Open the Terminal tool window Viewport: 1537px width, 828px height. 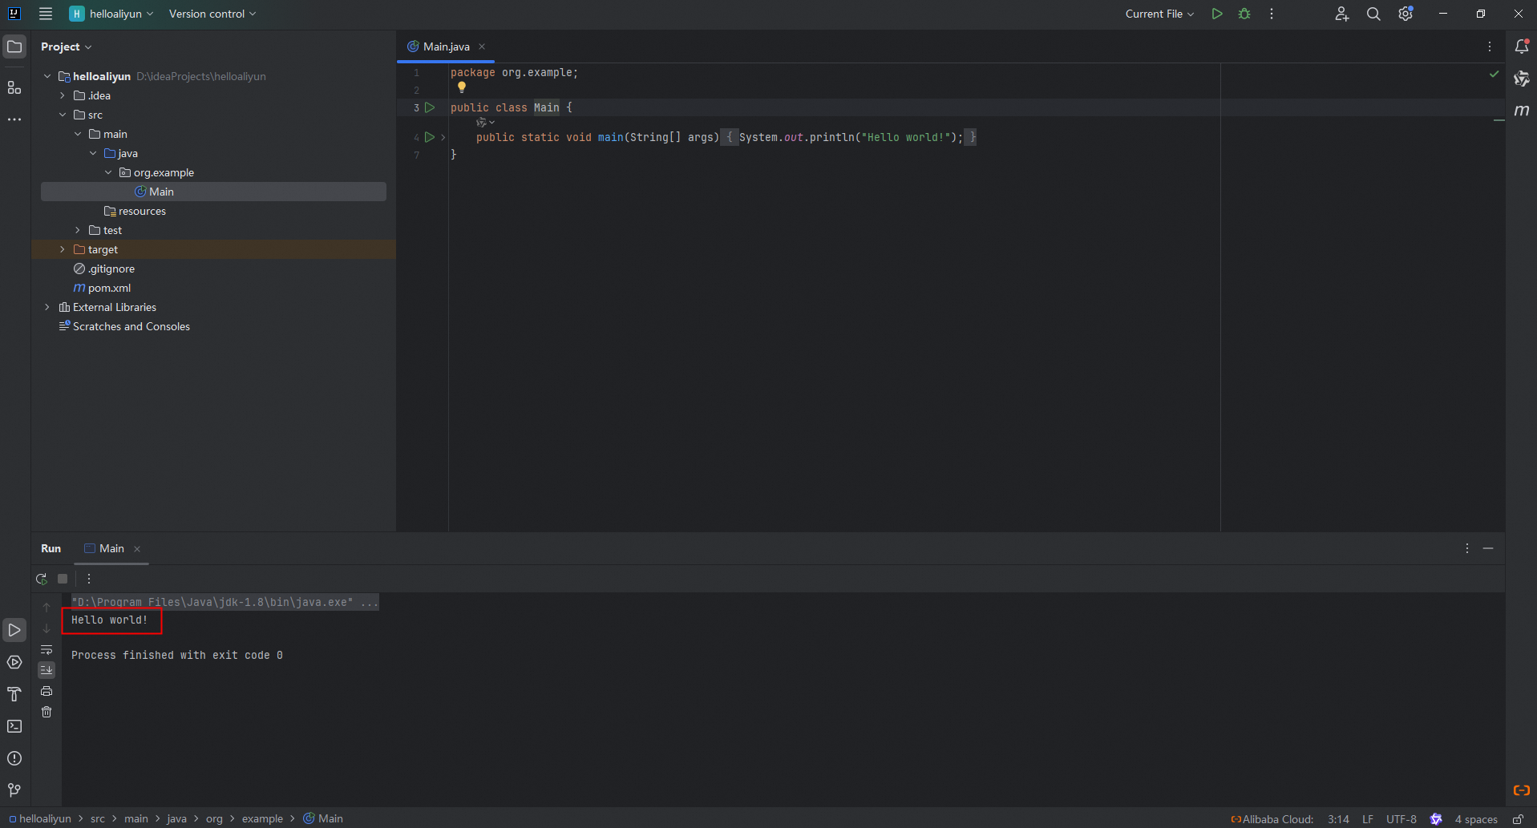pos(14,726)
